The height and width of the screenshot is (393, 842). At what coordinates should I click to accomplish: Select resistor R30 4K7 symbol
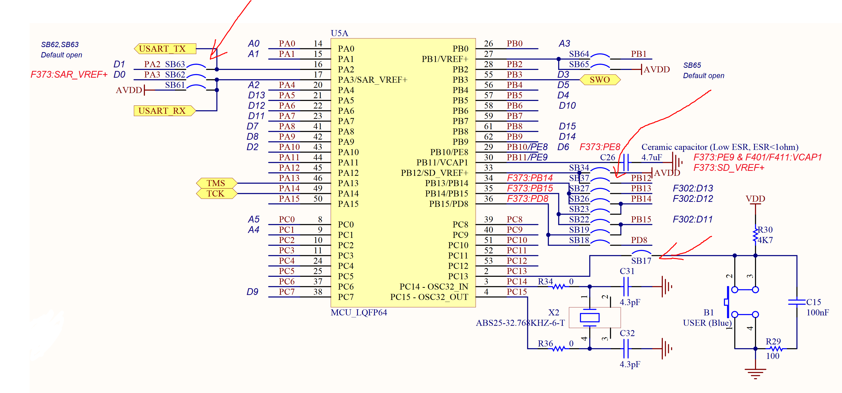coord(755,235)
